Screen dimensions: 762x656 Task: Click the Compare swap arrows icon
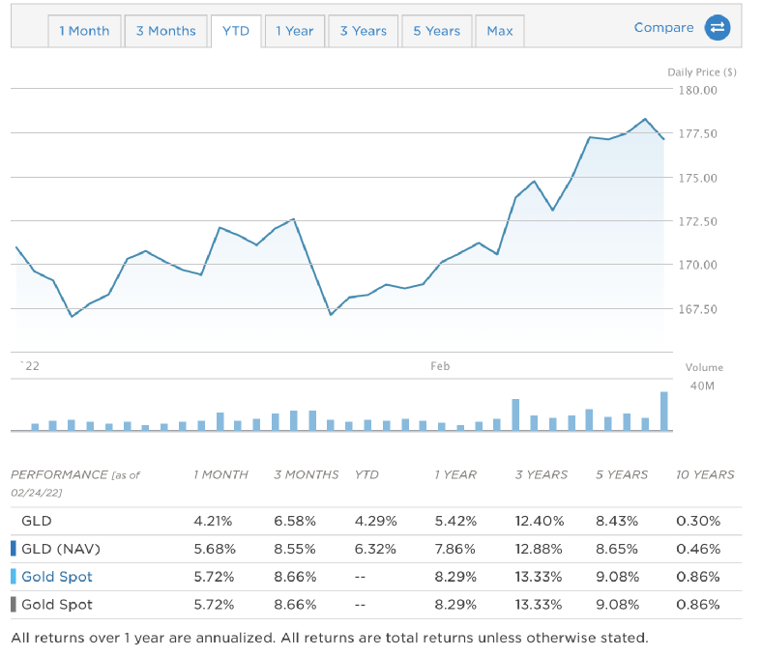(718, 28)
